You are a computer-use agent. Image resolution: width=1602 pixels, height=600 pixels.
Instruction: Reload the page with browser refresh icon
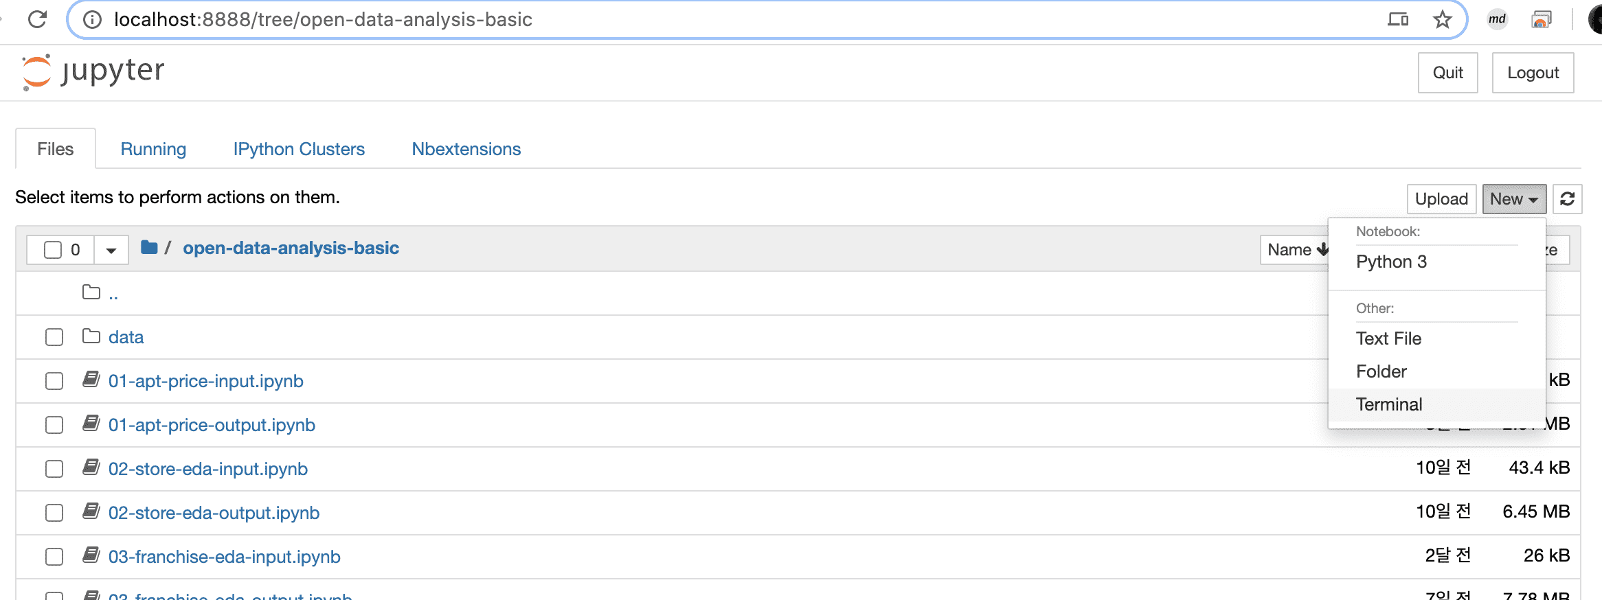coord(38,19)
